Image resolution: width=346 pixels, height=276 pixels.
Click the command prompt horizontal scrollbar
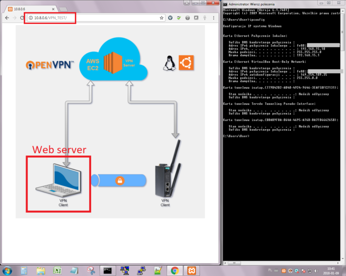pos(234,263)
